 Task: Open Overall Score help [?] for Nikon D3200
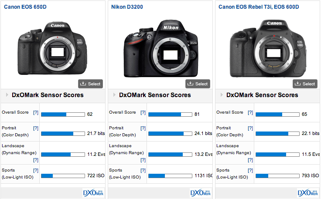(143, 112)
